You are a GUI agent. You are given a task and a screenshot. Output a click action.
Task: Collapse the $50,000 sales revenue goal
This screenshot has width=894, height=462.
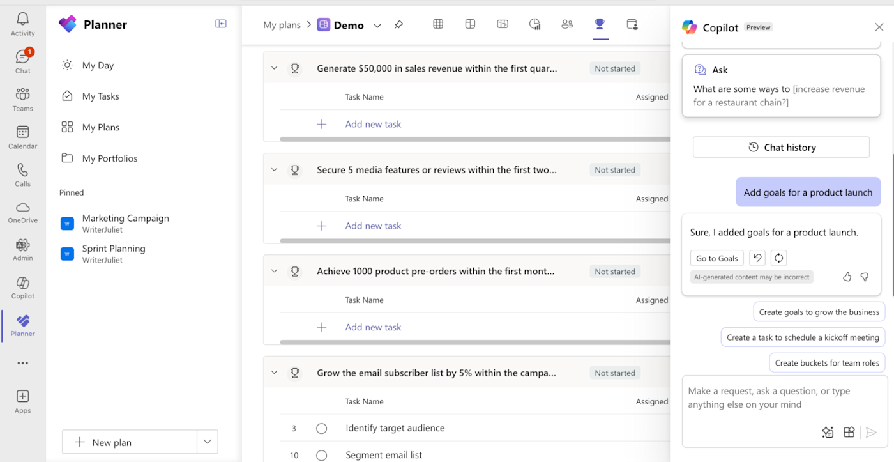(x=274, y=68)
